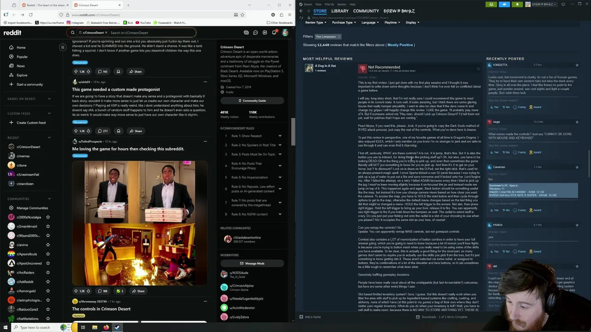Open the Purchase Type dropdown

[x=344, y=22]
